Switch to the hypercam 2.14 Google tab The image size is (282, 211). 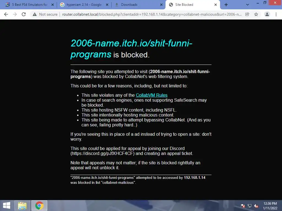[x=84, y=5]
